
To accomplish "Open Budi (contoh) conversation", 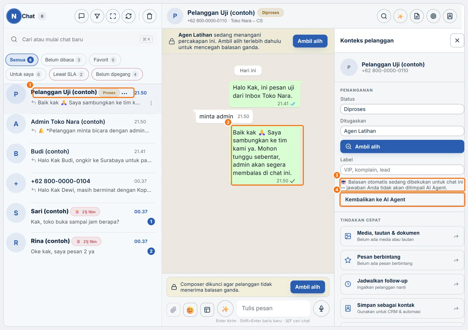I will (82, 158).
